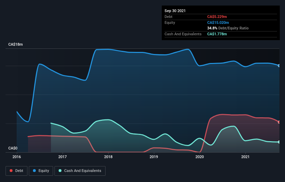This screenshot has height=182, width=285.
Task: Click the CA$15.020m equity value
Action: tap(218, 22)
